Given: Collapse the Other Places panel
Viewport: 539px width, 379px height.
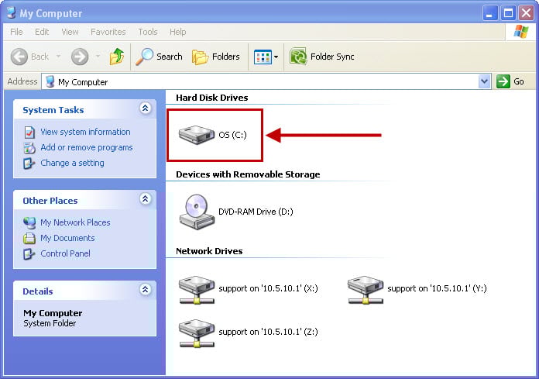Looking at the screenshot, I should [146, 198].
